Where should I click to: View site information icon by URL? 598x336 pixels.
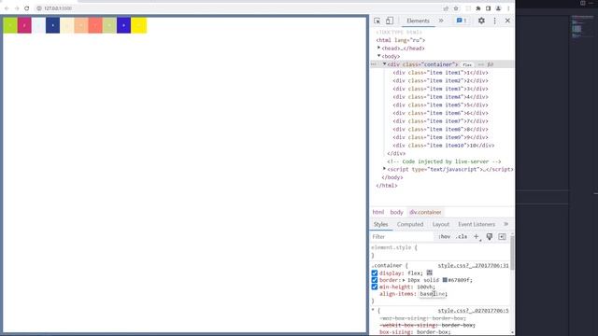pos(39,8)
